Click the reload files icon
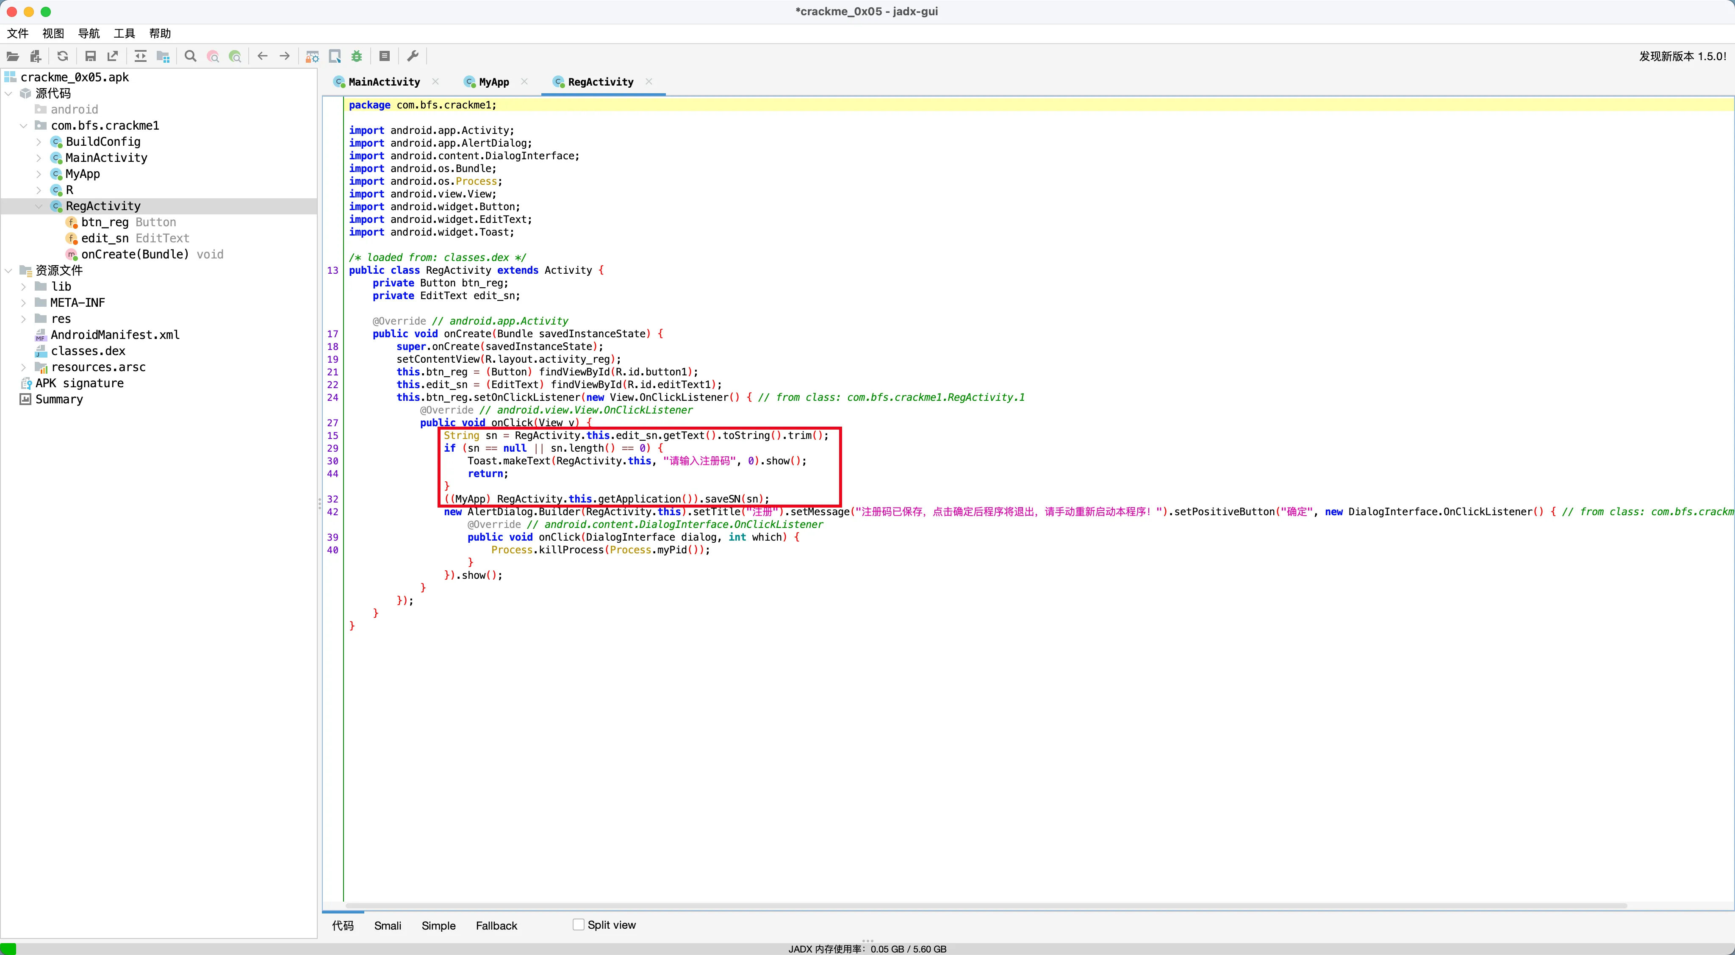Image resolution: width=1735 pixels, height=955 pixels. [63, 57]
